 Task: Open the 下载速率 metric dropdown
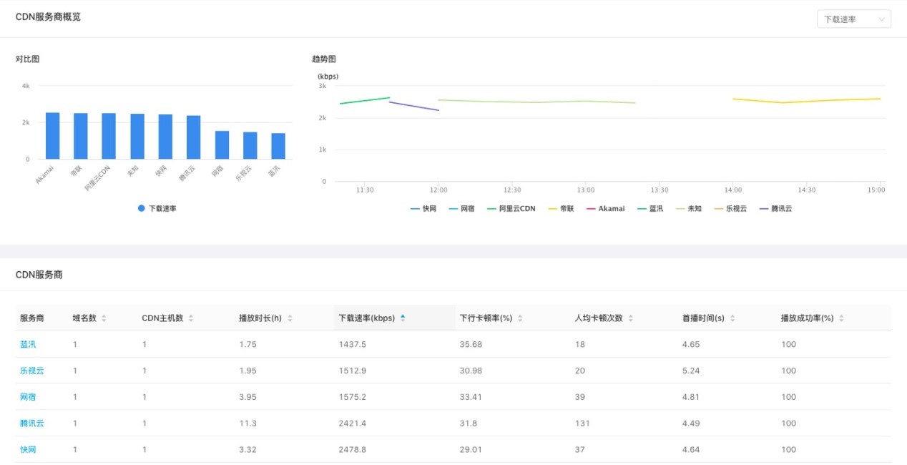click(x=853, y=19)
